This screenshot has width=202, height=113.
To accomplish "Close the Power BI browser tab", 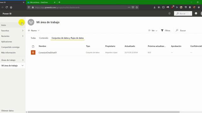I will coord(24,2).
